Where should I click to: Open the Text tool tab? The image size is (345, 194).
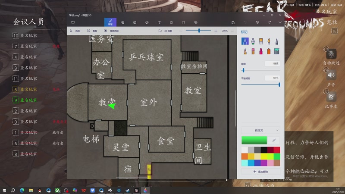[159, 22]
